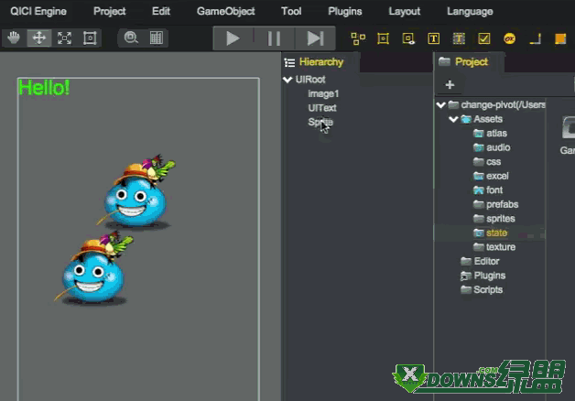Open the Edit menu
575x401 pixels.
coord(161,11)
